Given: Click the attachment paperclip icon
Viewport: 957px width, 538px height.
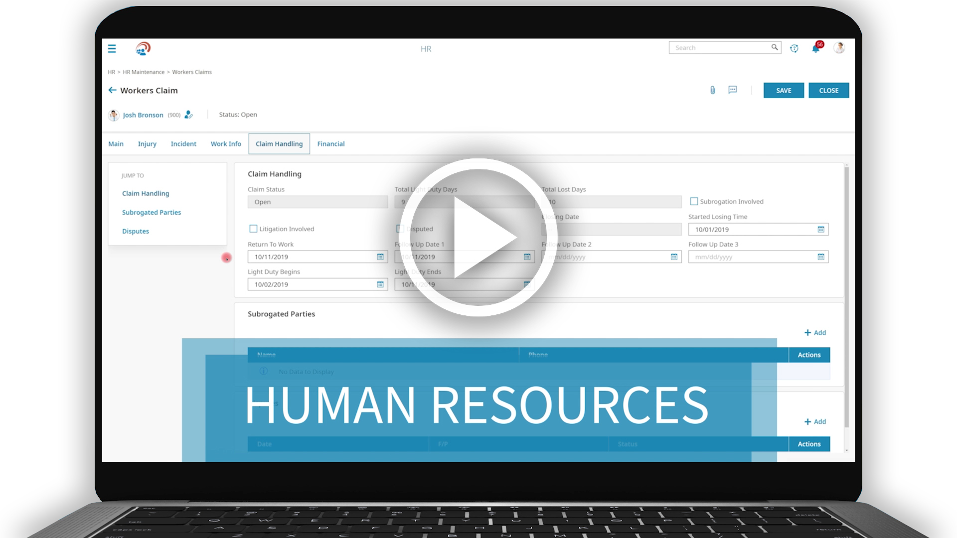Looking at the screenshot, I should click(x=712, y=90).
